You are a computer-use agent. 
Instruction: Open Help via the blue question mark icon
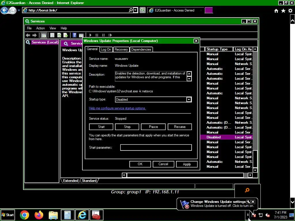pyautogui.click(x=75, y=35)
